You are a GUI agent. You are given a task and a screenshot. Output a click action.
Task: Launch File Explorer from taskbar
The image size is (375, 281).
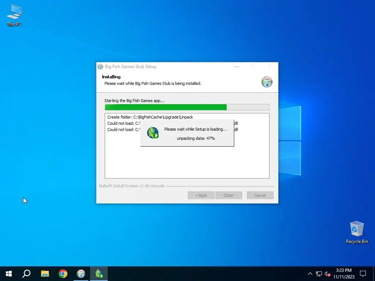pyautogui.click(x=45, y=274)
